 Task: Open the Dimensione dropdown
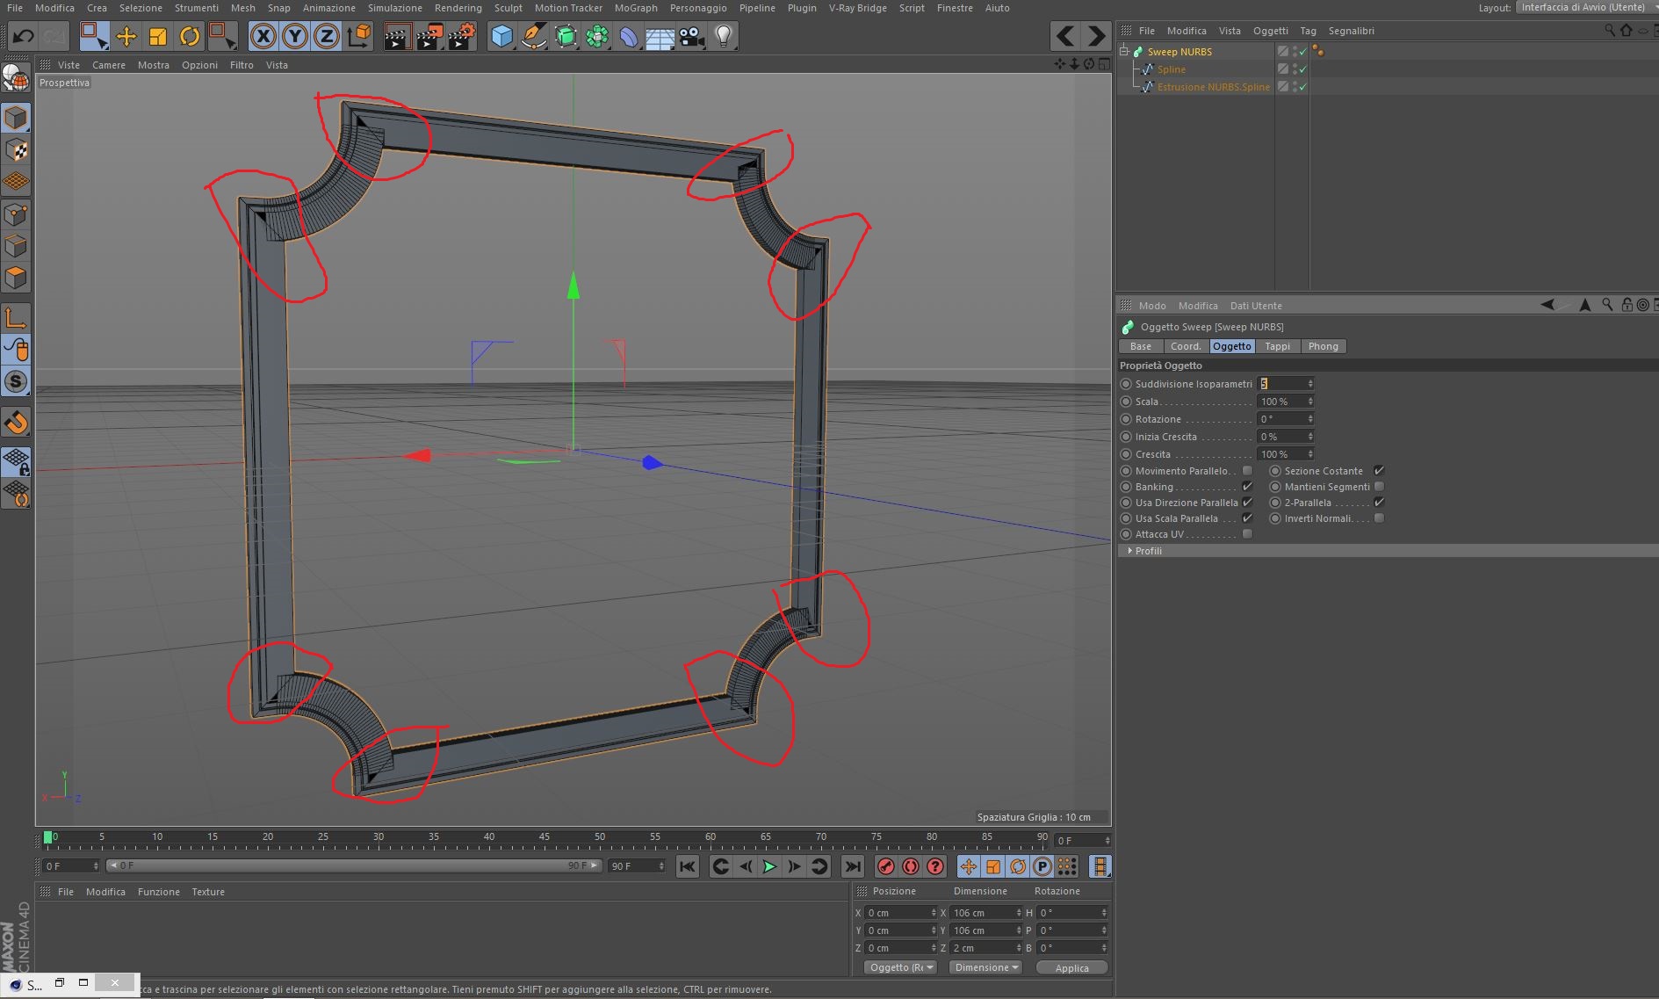(986, 967)
